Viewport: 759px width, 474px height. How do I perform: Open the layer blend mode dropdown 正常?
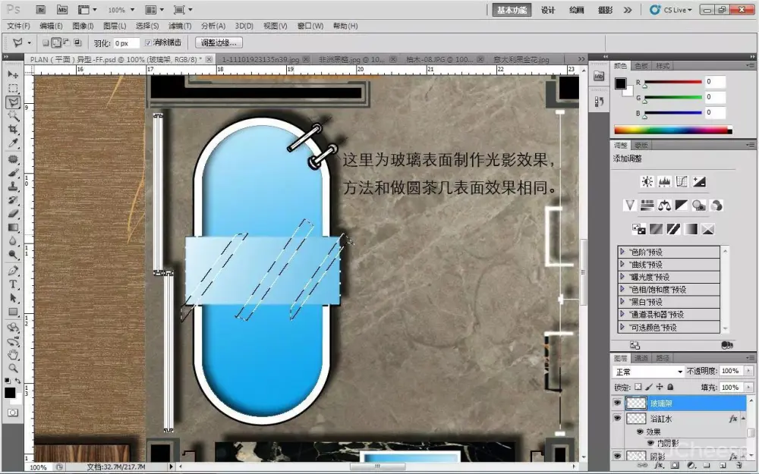[649, 372]
